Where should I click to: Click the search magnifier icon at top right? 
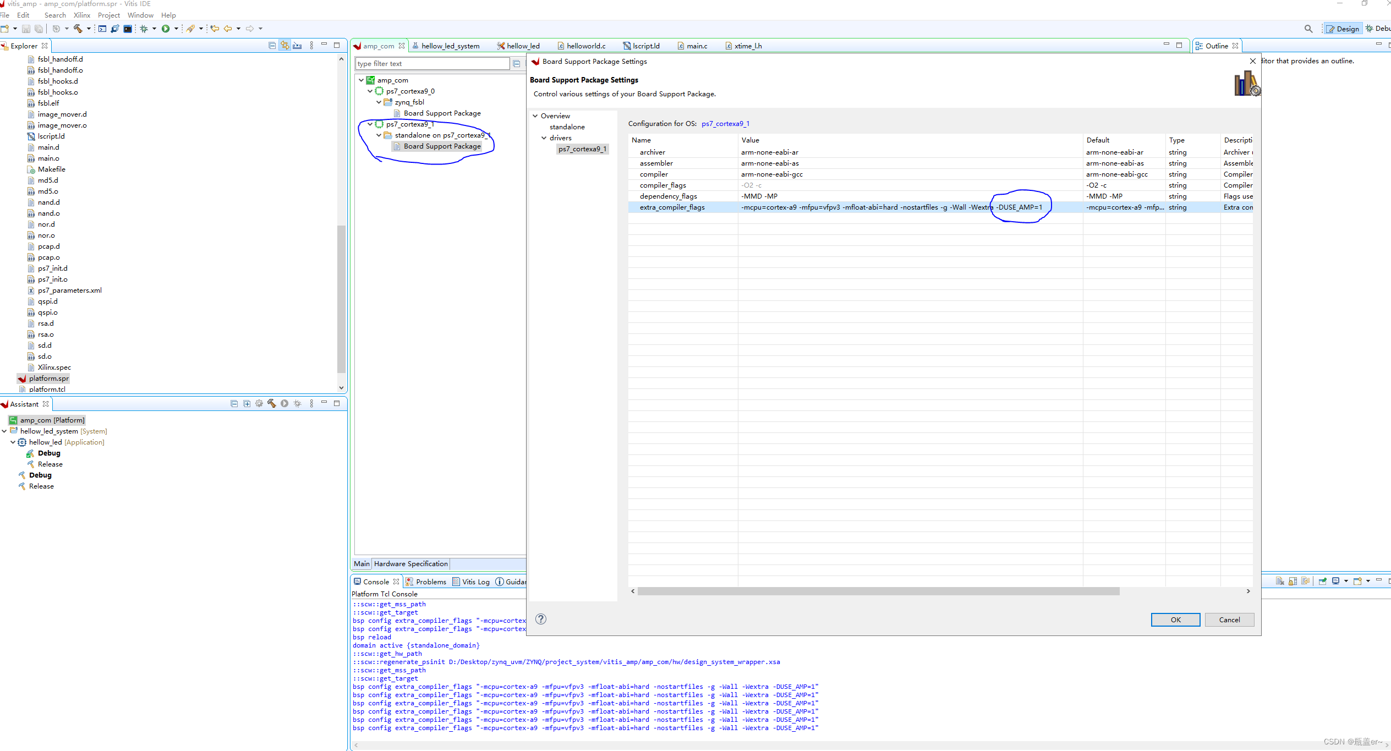click(x=1308, y=29)
